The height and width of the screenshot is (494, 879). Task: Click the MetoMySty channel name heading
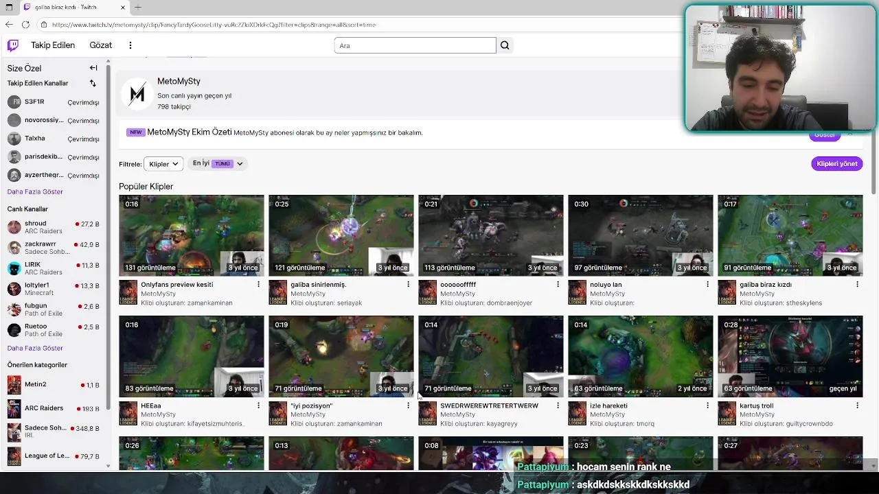click(x=179, y=82)
